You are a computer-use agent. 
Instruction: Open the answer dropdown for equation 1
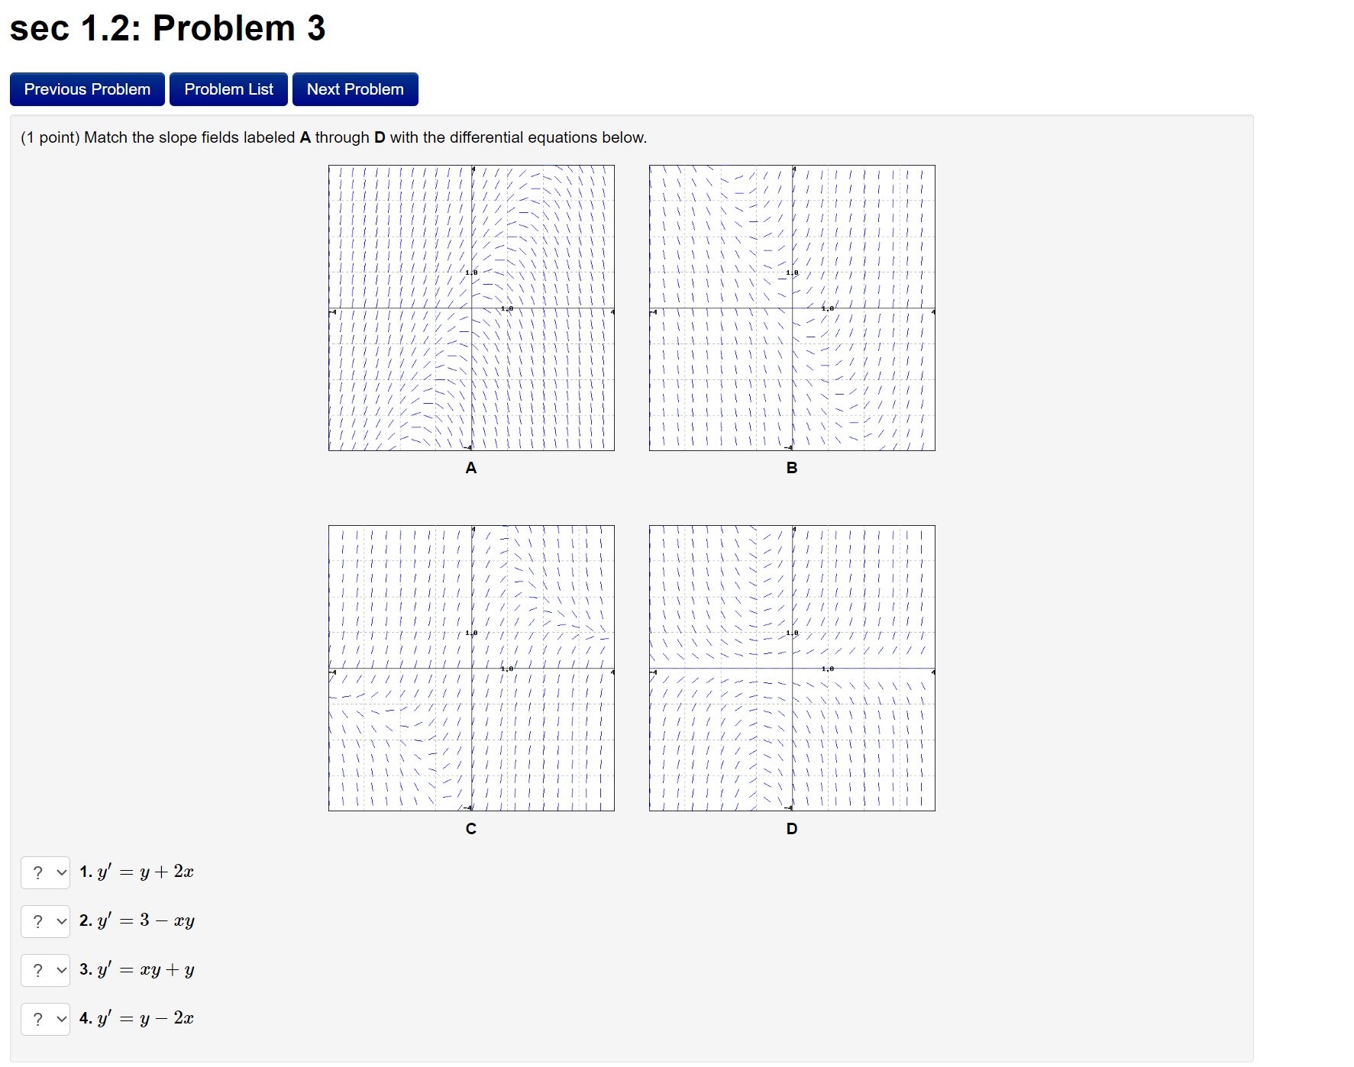(45, 872)
